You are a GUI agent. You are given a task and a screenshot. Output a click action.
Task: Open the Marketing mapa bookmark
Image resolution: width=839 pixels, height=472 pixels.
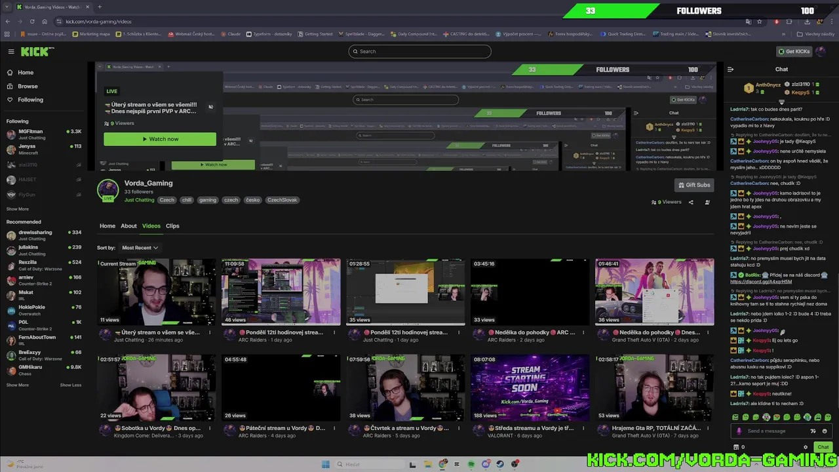[92, 34]
